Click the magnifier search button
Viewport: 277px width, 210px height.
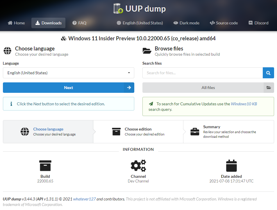(268, 73)
